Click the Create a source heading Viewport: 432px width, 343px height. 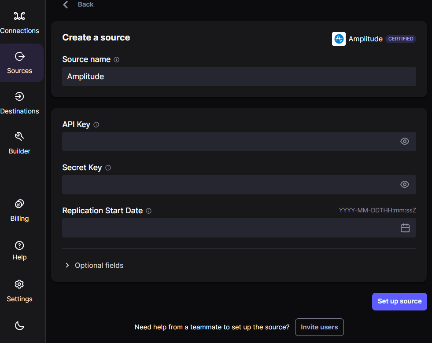pyautogui.click(x=96, y=37)
